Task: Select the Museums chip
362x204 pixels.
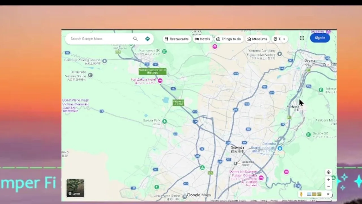Action: 257,39
